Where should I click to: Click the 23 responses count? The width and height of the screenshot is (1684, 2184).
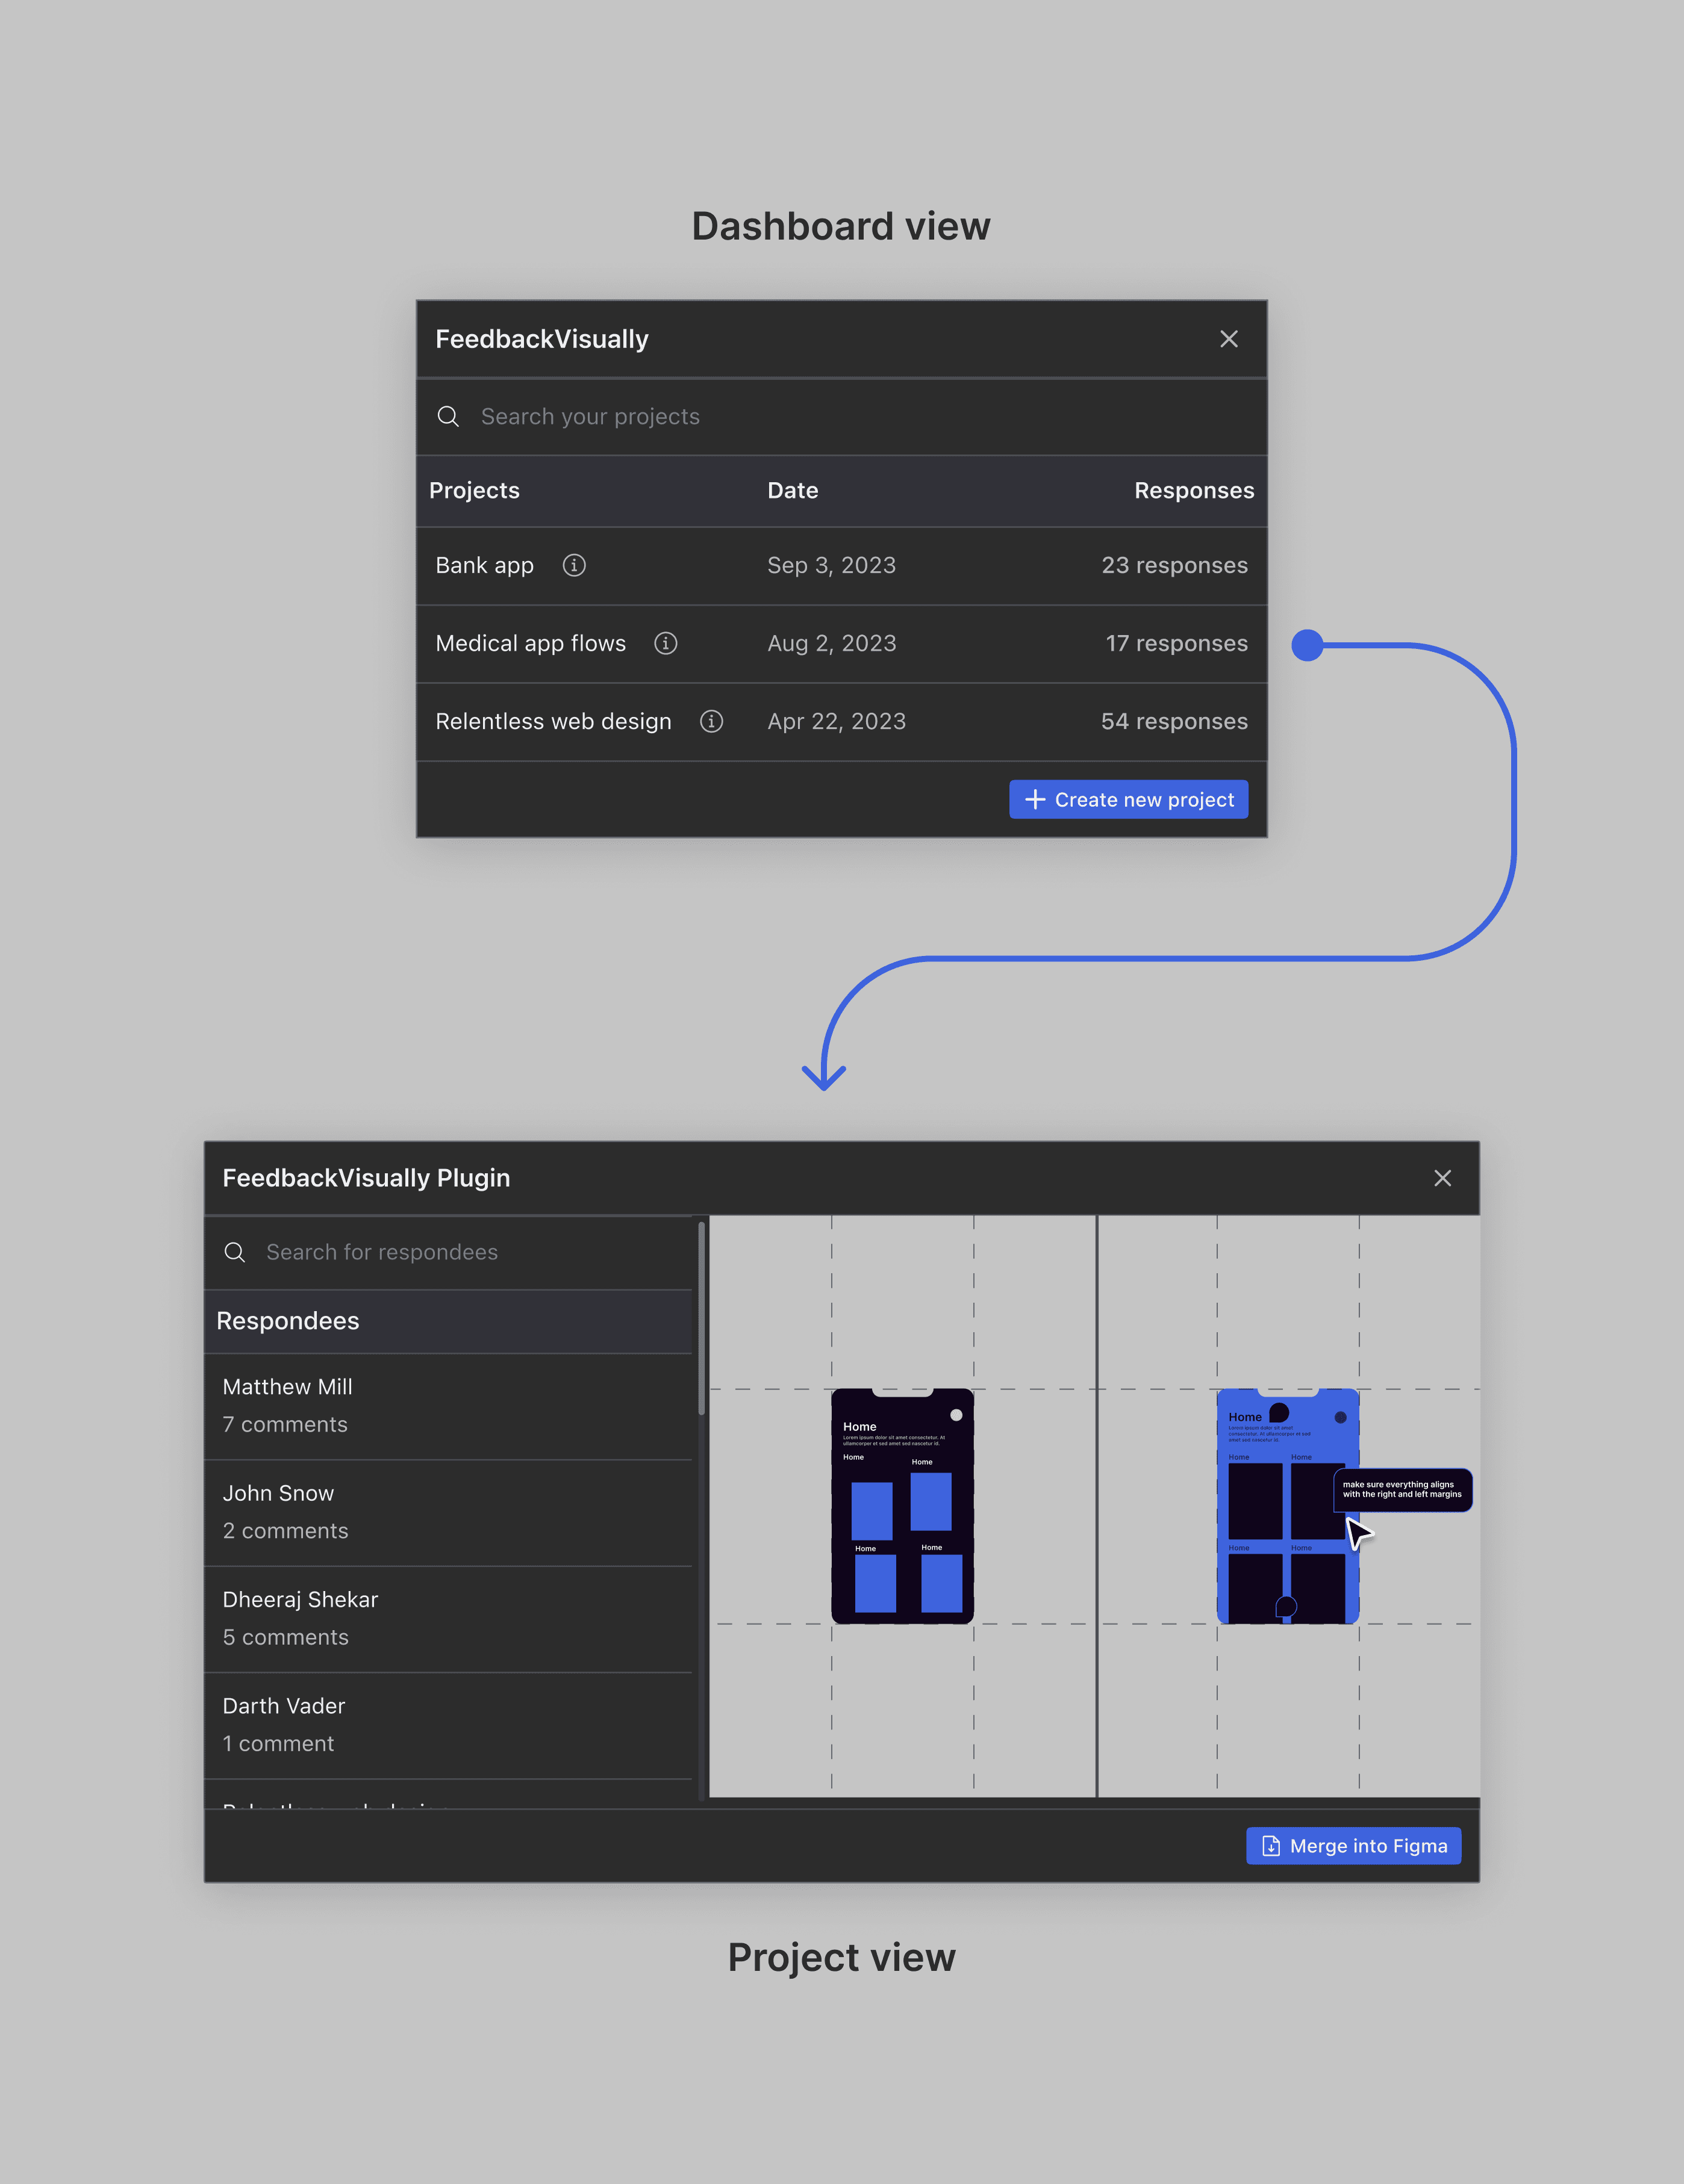click(1174, 565)
